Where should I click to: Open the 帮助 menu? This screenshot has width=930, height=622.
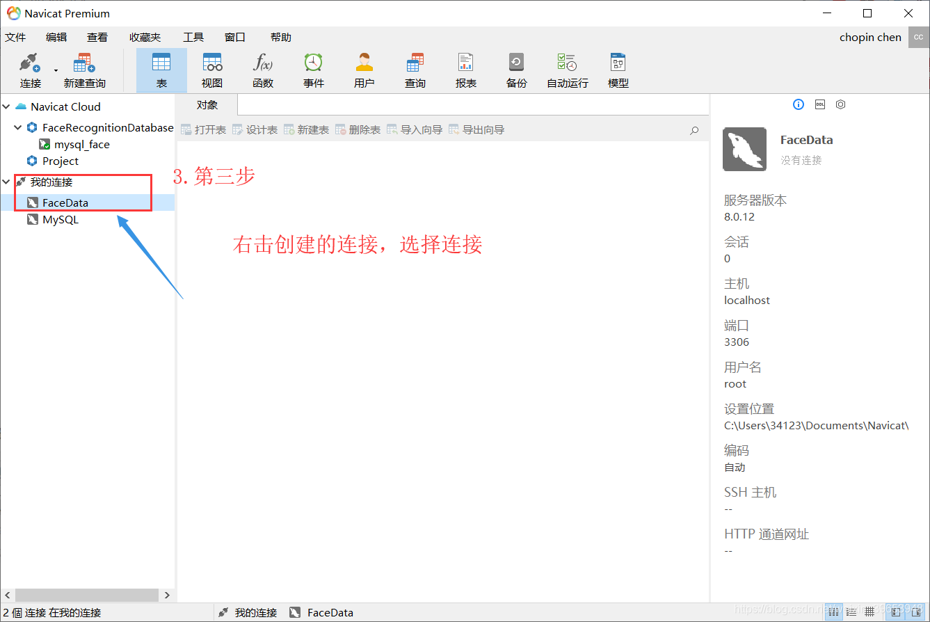point(281,38)
